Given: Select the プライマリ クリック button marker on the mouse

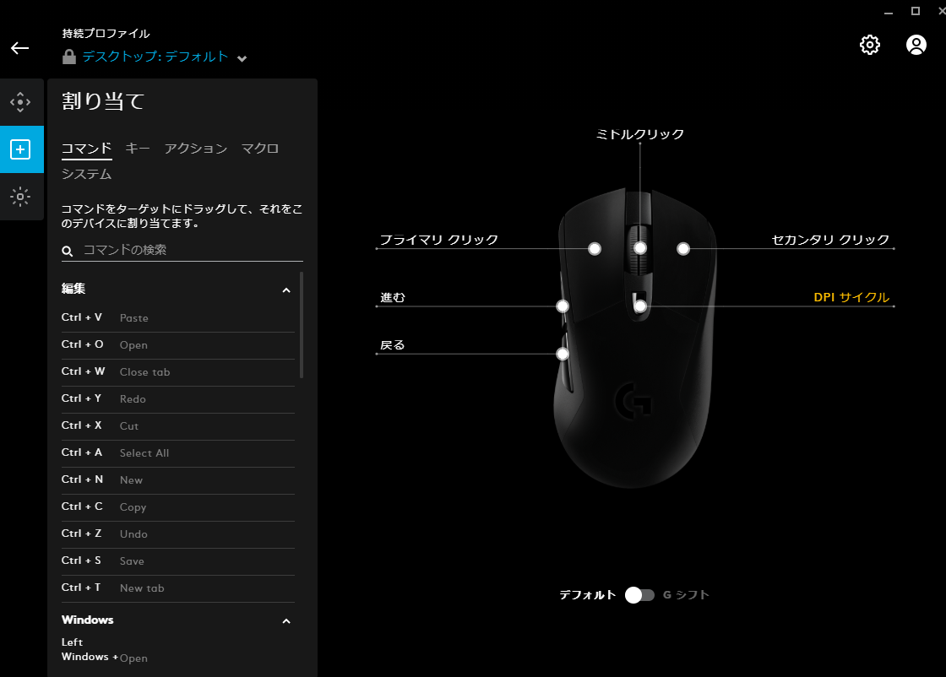Looking at the screenshot, I should click(595, 249).
